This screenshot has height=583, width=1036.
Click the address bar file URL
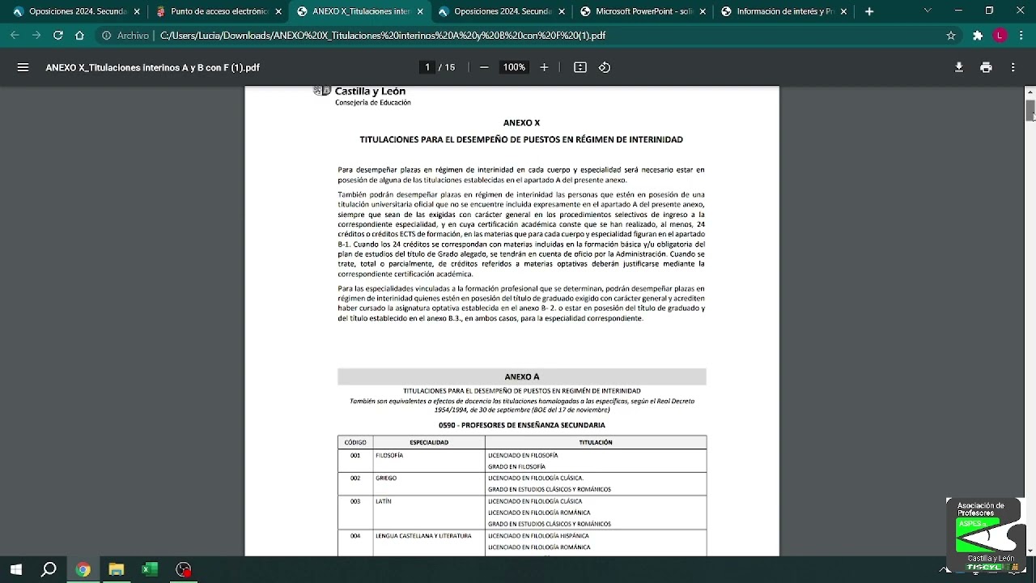(x=383, y=36)
